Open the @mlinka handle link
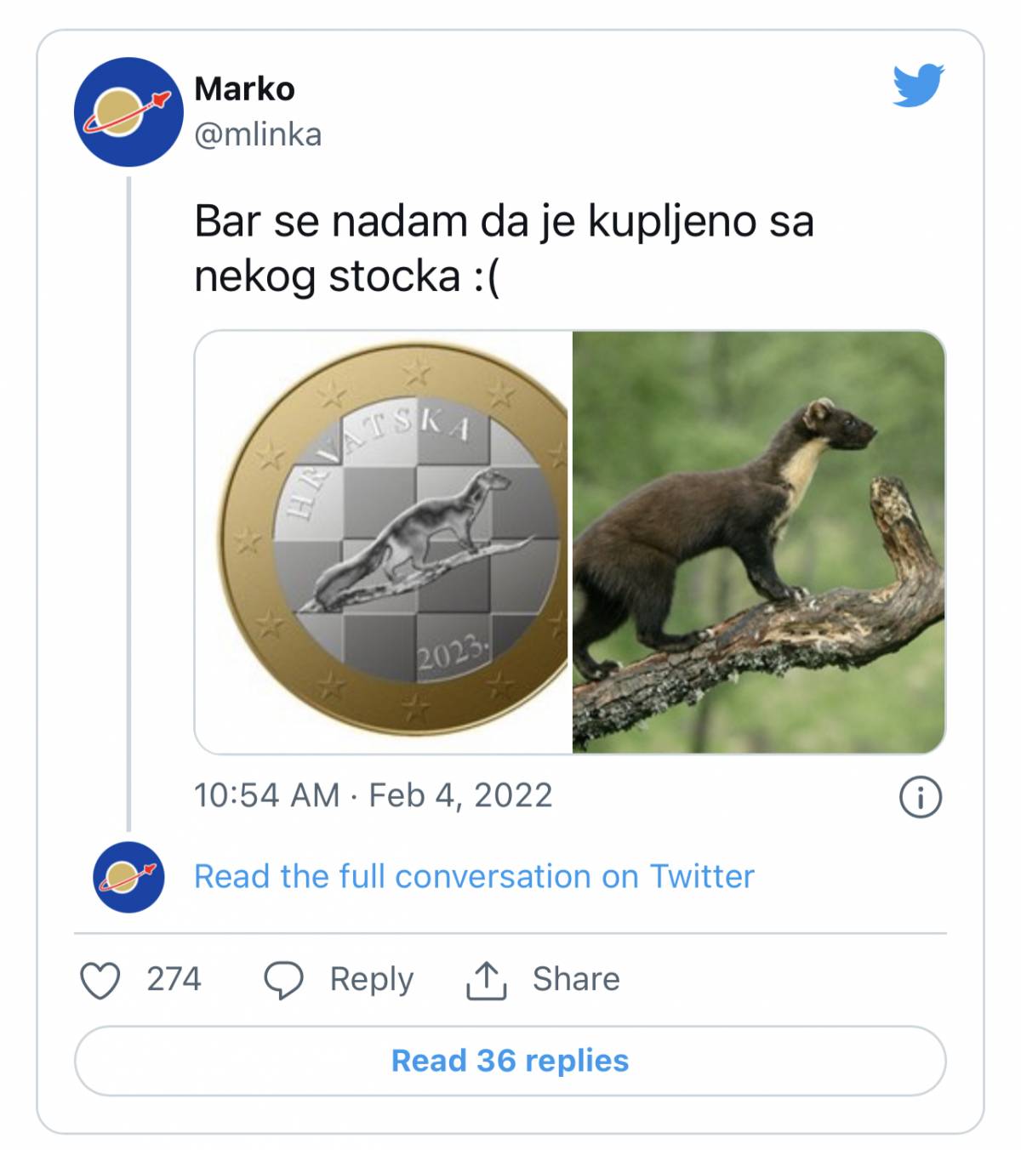Screen dimensions: 1021x1150 point(258,134)
